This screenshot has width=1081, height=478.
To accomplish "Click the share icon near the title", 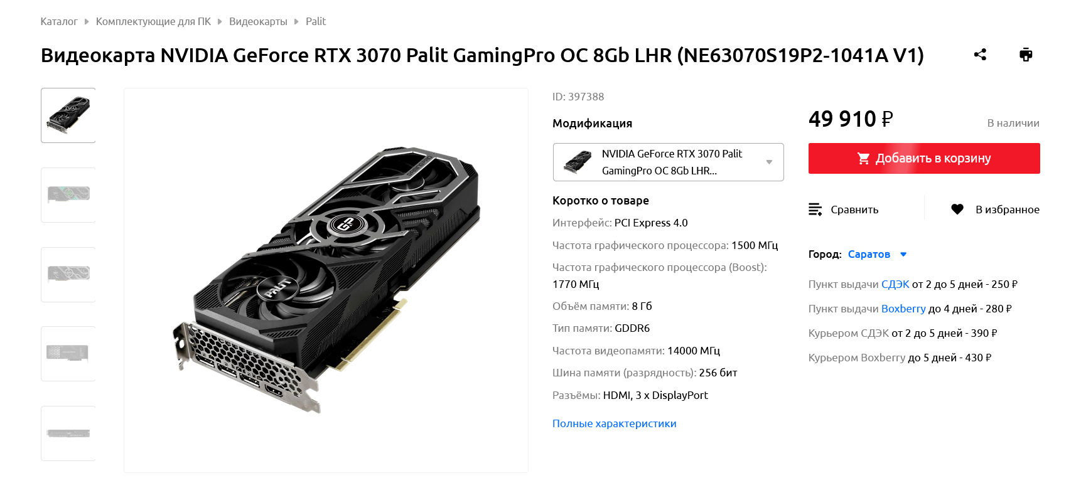I will [980, 55].
